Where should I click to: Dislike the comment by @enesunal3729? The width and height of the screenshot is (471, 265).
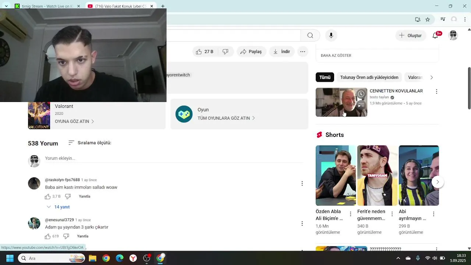66,236
